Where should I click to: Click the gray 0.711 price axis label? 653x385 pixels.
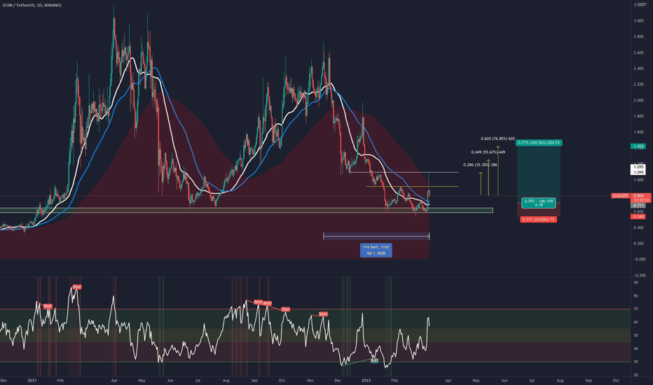[x=638, y=206]
